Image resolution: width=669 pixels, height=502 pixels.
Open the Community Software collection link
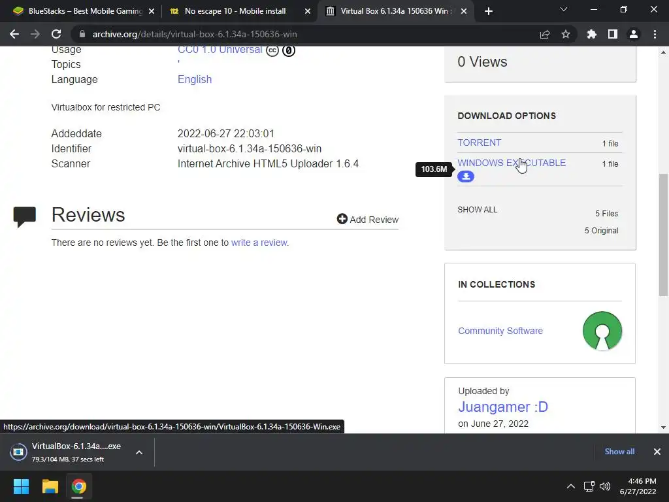point(500,331)
